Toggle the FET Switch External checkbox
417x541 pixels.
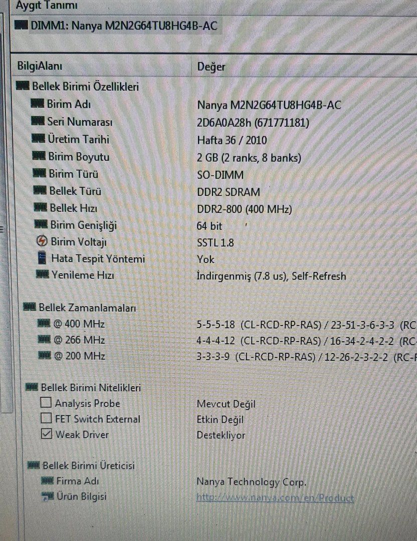point(46,418)
